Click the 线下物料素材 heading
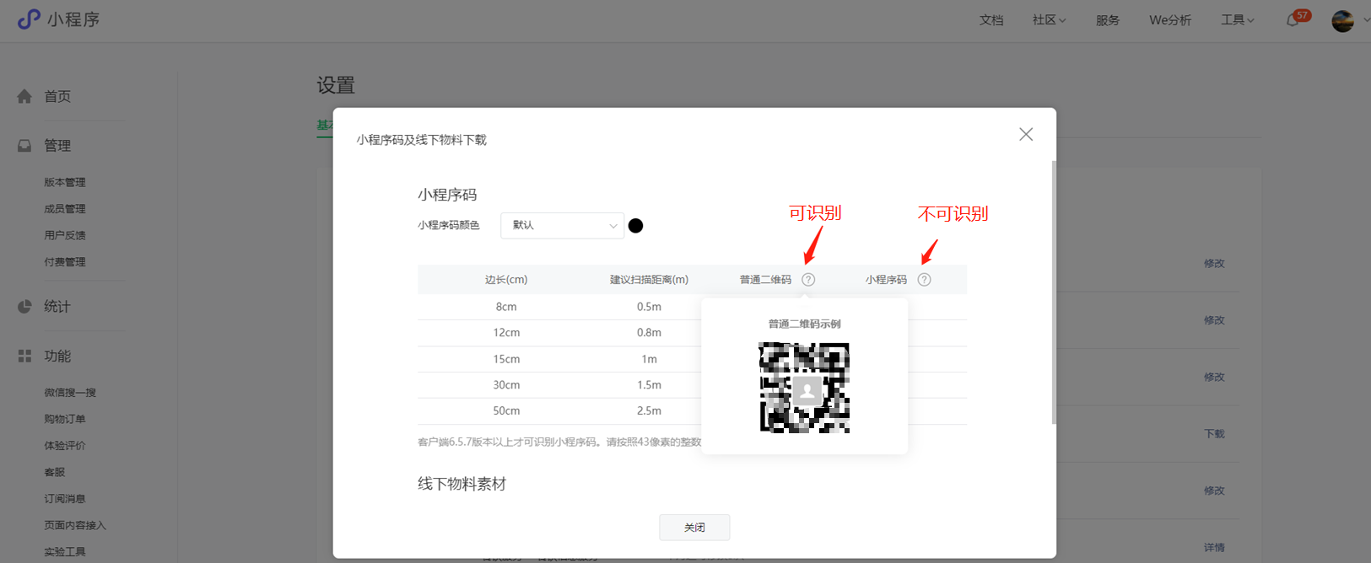The height and width of the screenshot is (563, 1371). click(x=461, y=485)
